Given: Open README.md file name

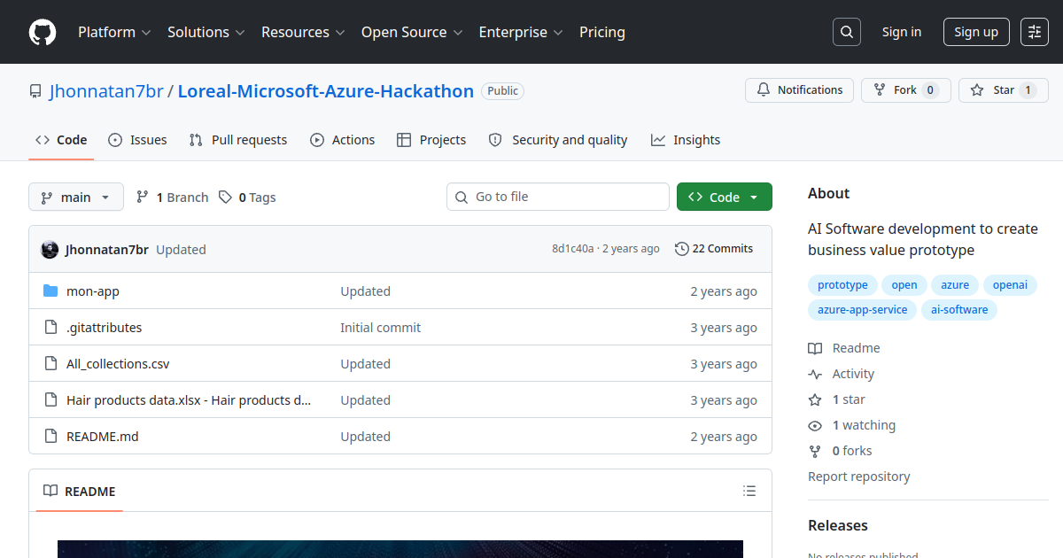Looking at the screenshot, I should tap(103, 437).
